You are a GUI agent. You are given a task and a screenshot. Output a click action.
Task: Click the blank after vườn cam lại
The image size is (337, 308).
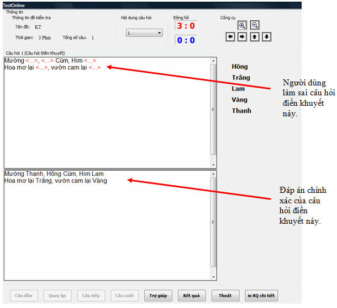(x=94, y=68)
